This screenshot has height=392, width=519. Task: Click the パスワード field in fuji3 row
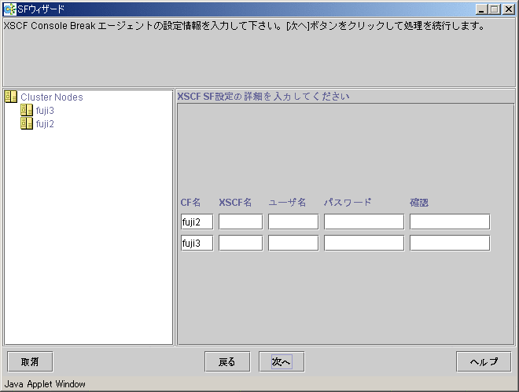click(x=364, y=243)
